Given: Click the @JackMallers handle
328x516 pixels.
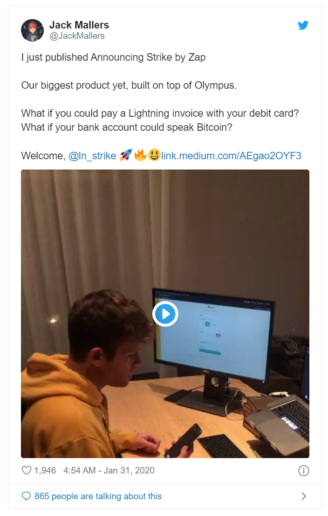Looking at the screenshot, I should pyautogui.click(x=77, y=36).
